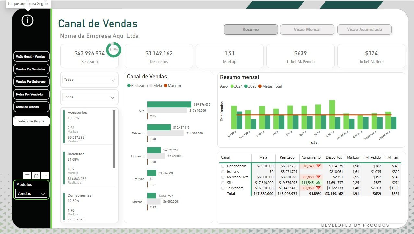Open the more options ellipsis icon
Screen dimensions: 414x234
pyautogui.click(x=45, y=176)
